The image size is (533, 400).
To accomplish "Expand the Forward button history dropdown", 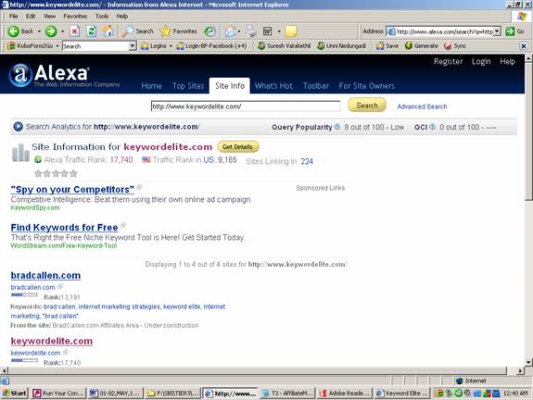I will [62, 31].
